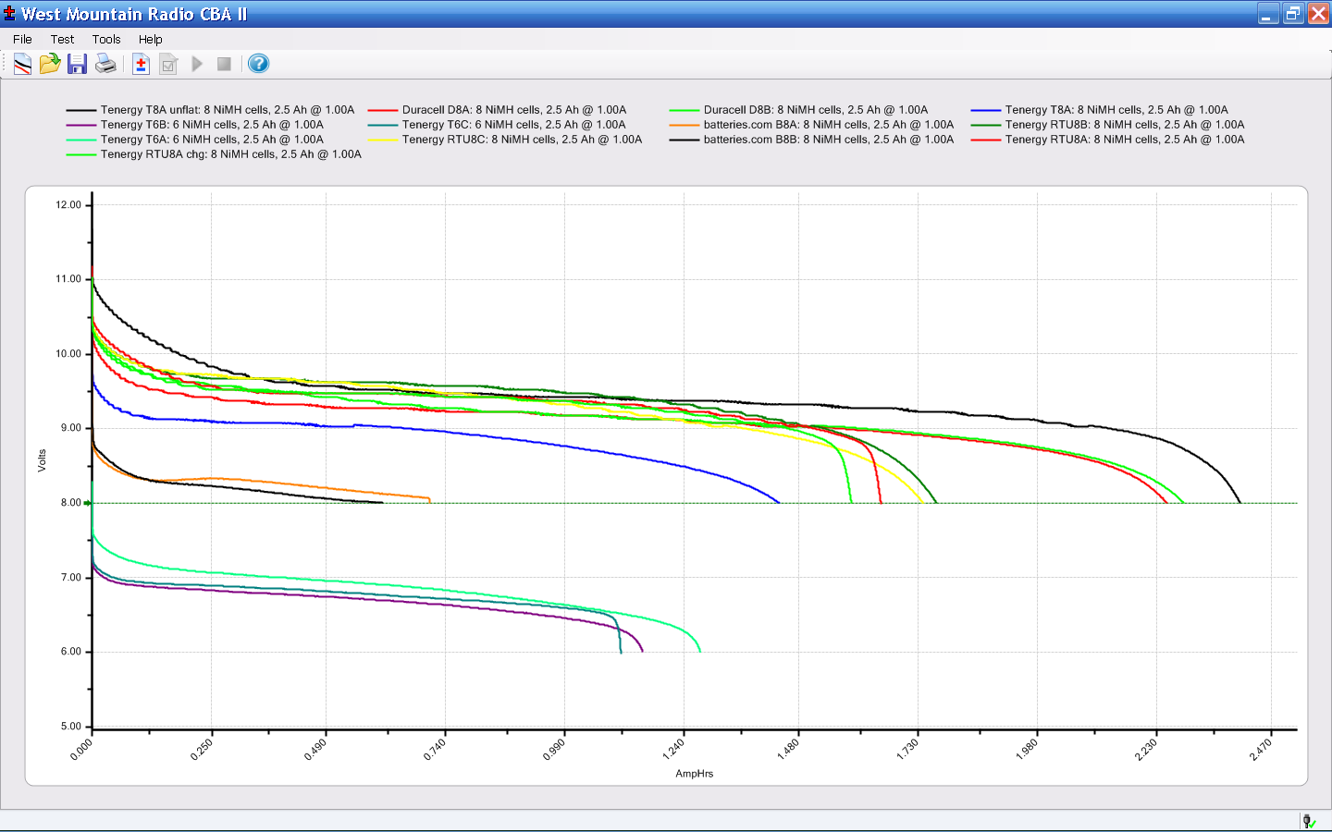This screenshot has height=832, width=1332.
Task: Open a saved test file via folder icon
Action: 50,64
